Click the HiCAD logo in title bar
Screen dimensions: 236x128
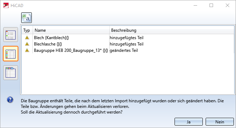[x=6, y=5]
